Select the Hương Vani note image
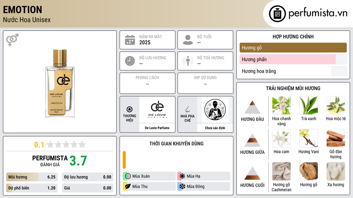The image size is (353, 198). click(x=309, y=138)
